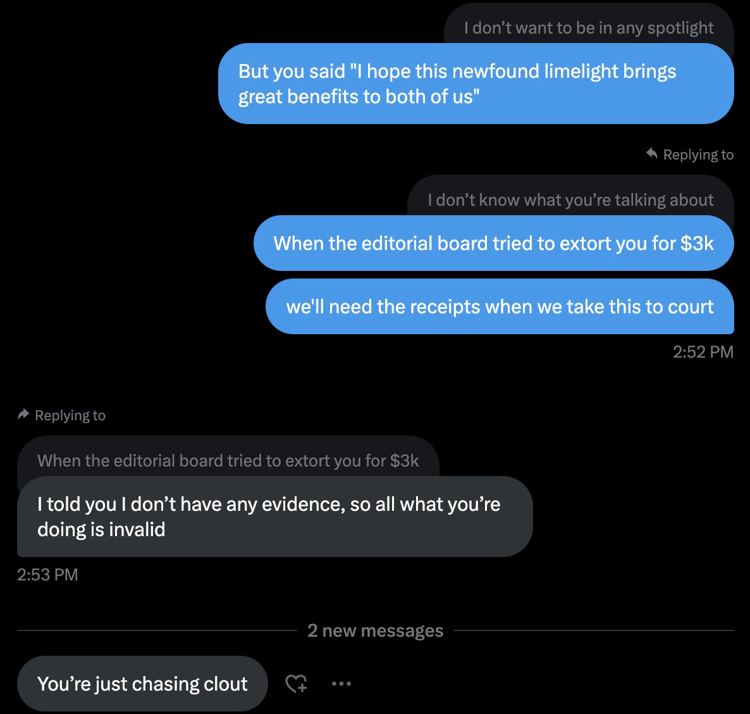Click the 2:53 PM timestamp
Viewport: 750px width, 714px height.
pos(47,575)
